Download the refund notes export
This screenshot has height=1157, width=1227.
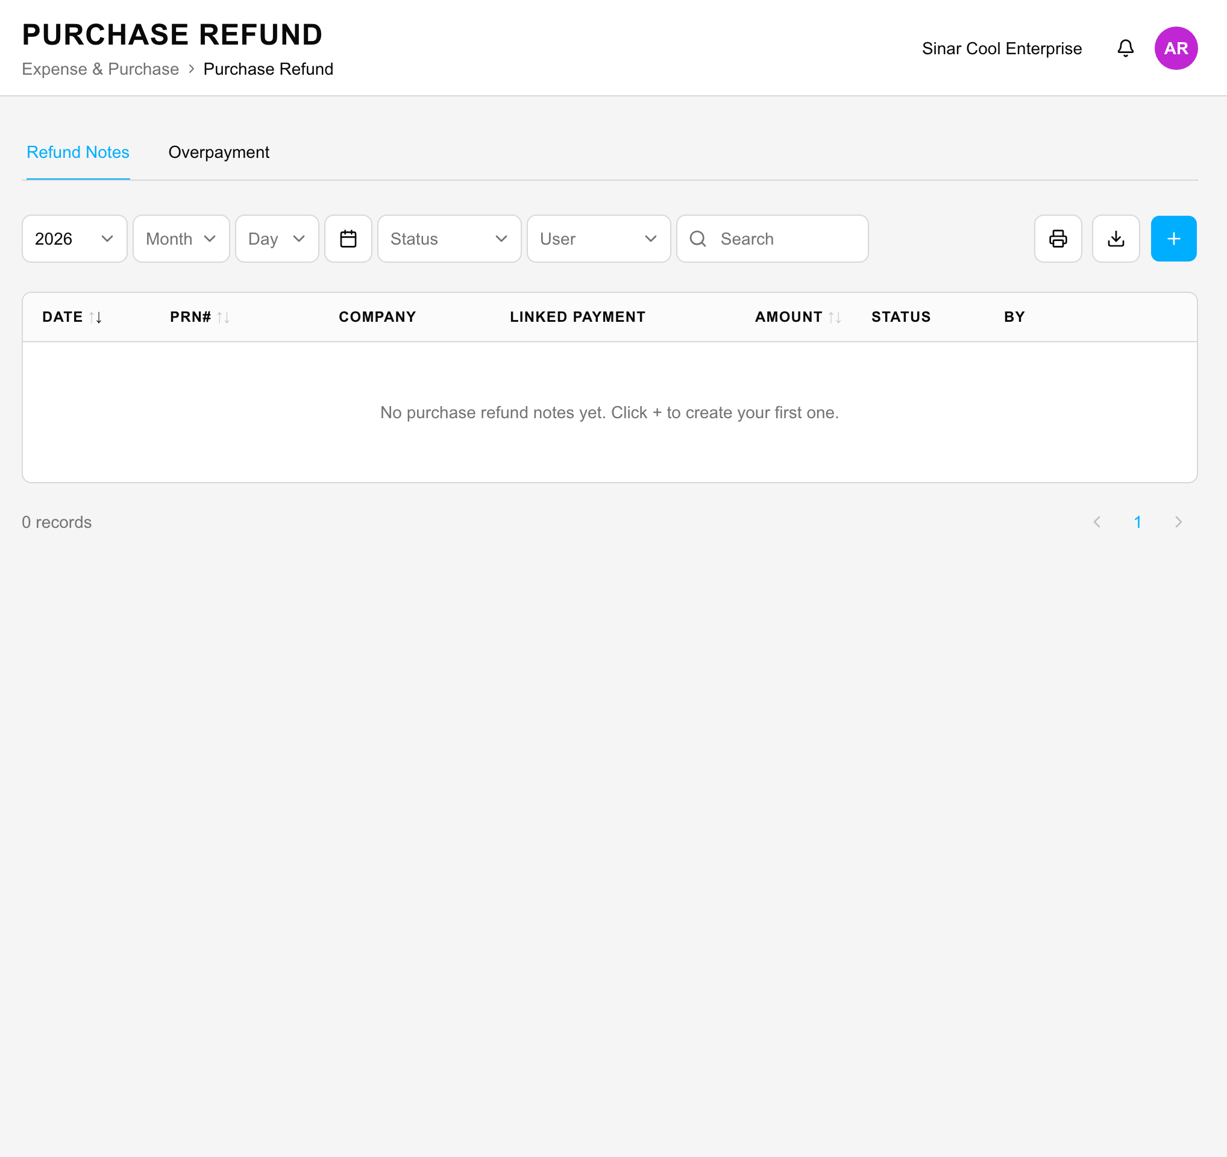[x=1116, y=239]
